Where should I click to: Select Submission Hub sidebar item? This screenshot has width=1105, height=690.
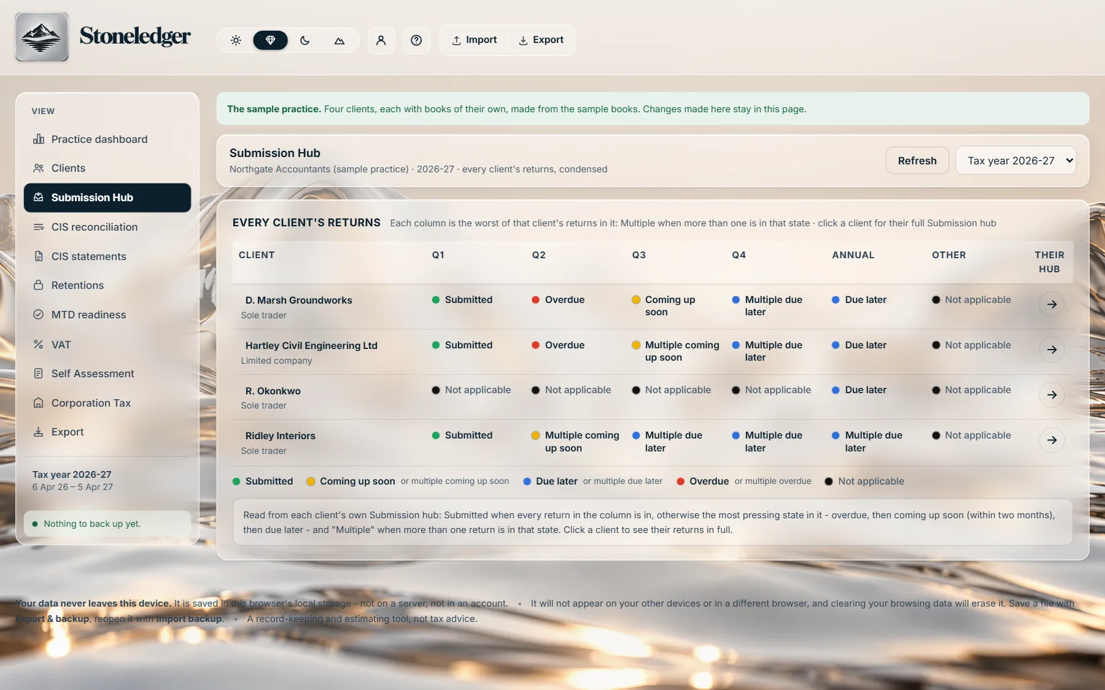pyautogui.click(x=107, y=197)
